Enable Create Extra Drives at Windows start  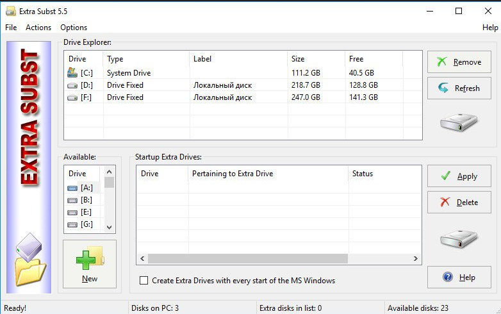(x=144, y=281)
